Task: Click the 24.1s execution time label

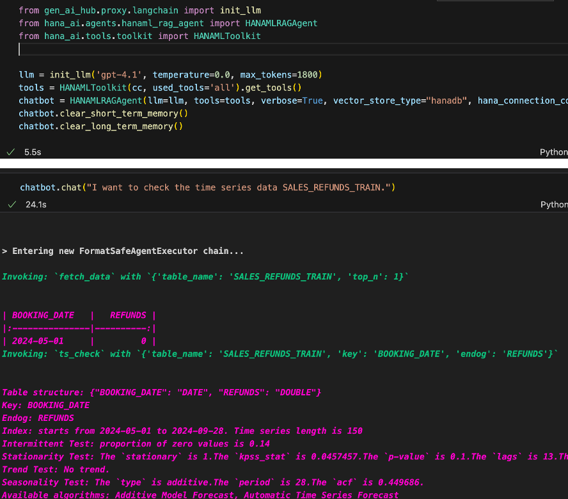Action: click(x=36, y=205)
